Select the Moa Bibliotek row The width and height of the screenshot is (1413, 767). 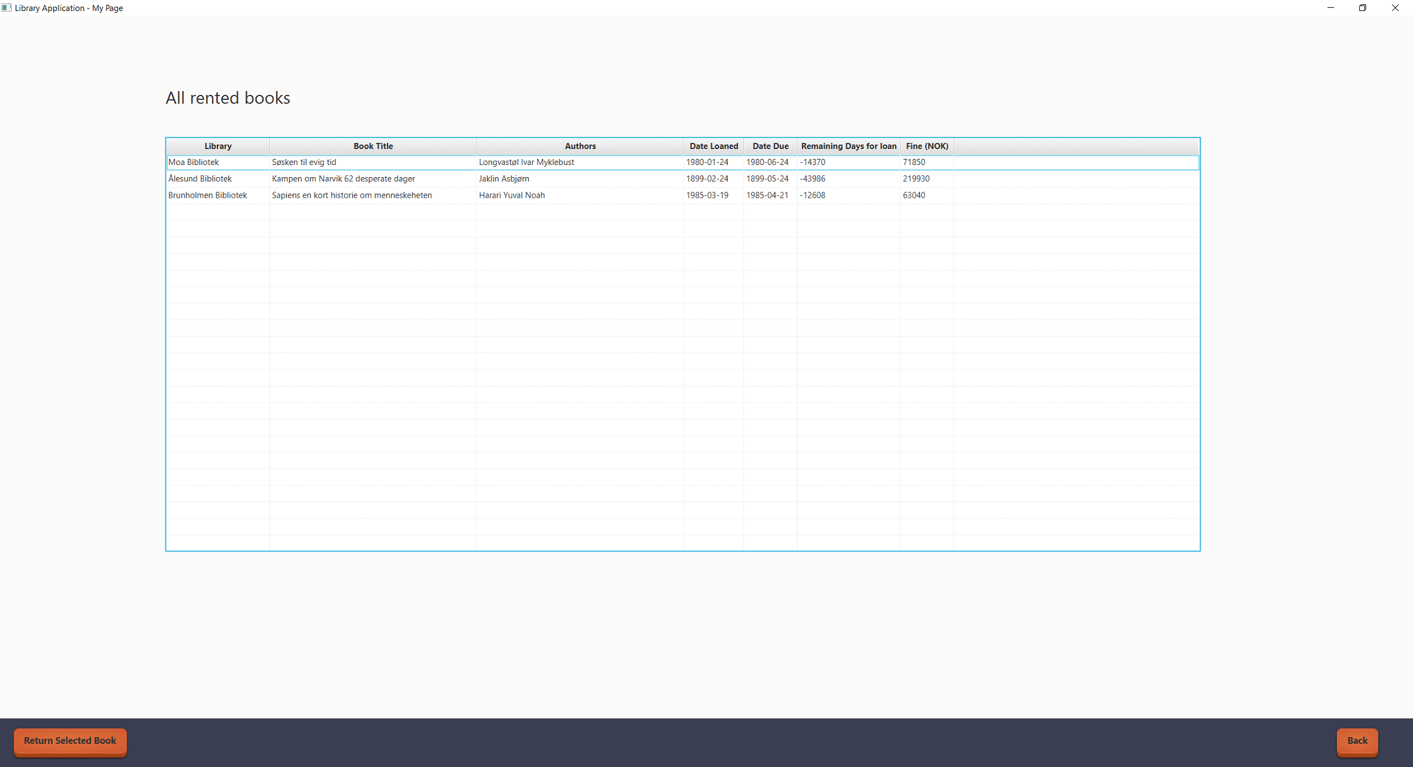194,163
